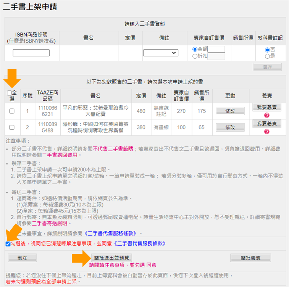Tick checkbox for book row 2

tap(12, 127)
